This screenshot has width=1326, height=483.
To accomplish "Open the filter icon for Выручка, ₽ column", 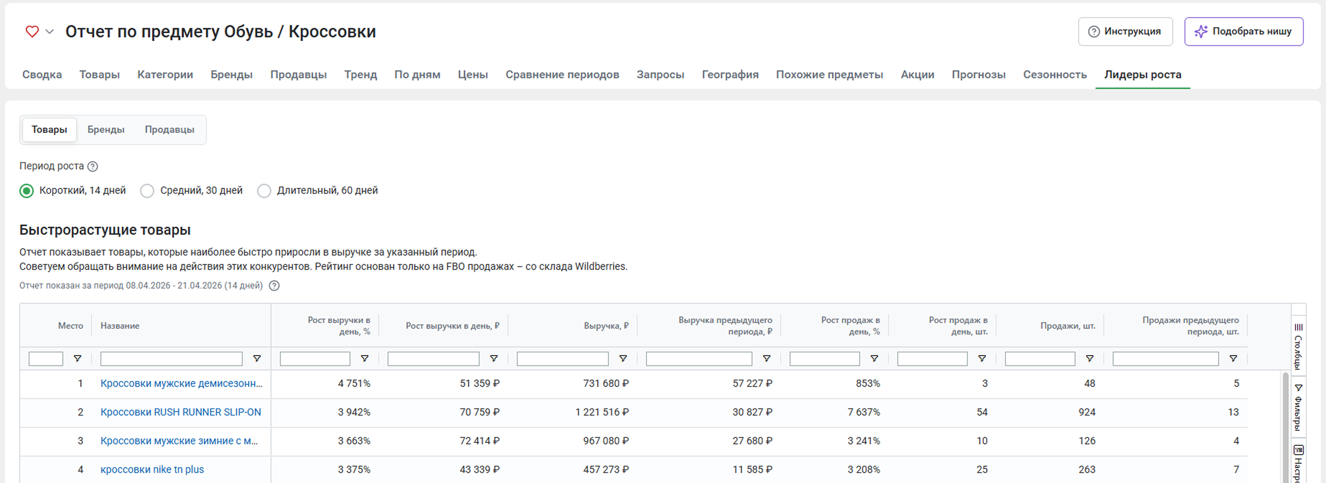I will pyautogui.click(x=623, y=358).
